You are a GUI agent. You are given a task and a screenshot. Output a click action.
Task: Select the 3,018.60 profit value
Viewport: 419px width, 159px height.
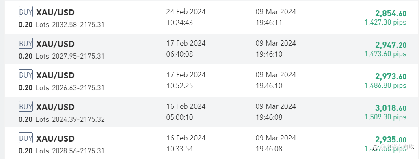click(391, 108)
